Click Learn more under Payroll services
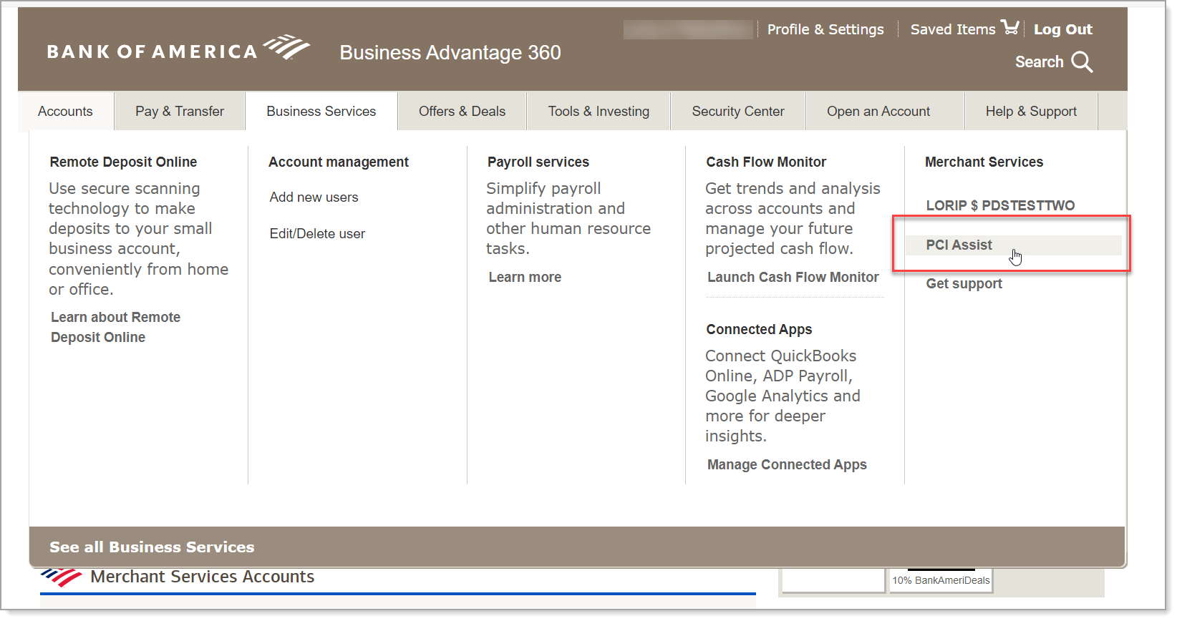Image resolution: width=1177 pixels, height=621 pixels. pos(525,277)
